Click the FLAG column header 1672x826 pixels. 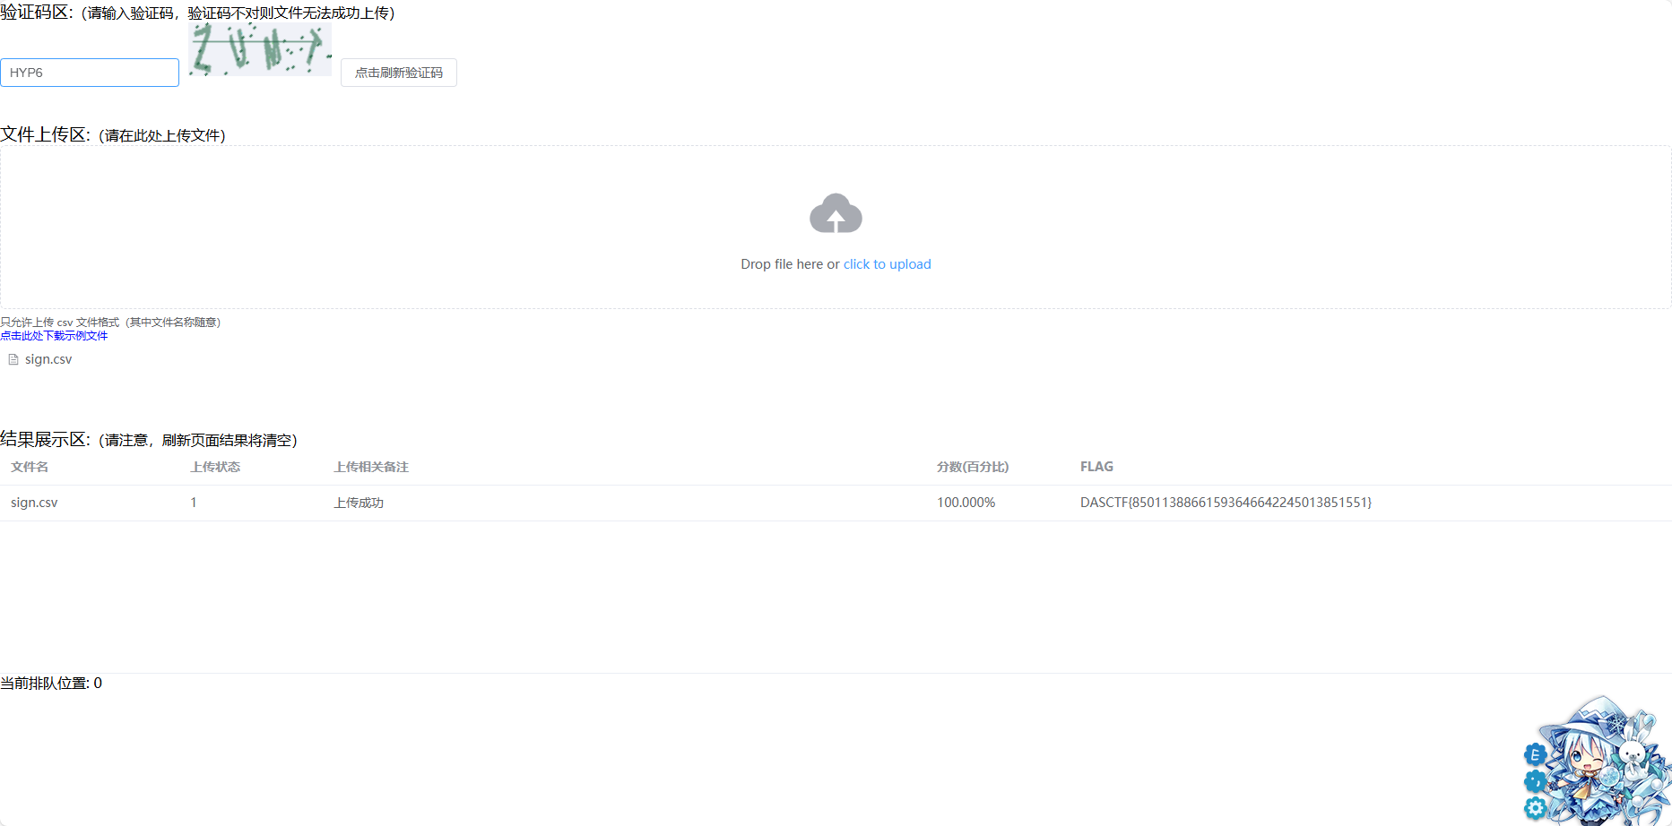pos(1096,467)
